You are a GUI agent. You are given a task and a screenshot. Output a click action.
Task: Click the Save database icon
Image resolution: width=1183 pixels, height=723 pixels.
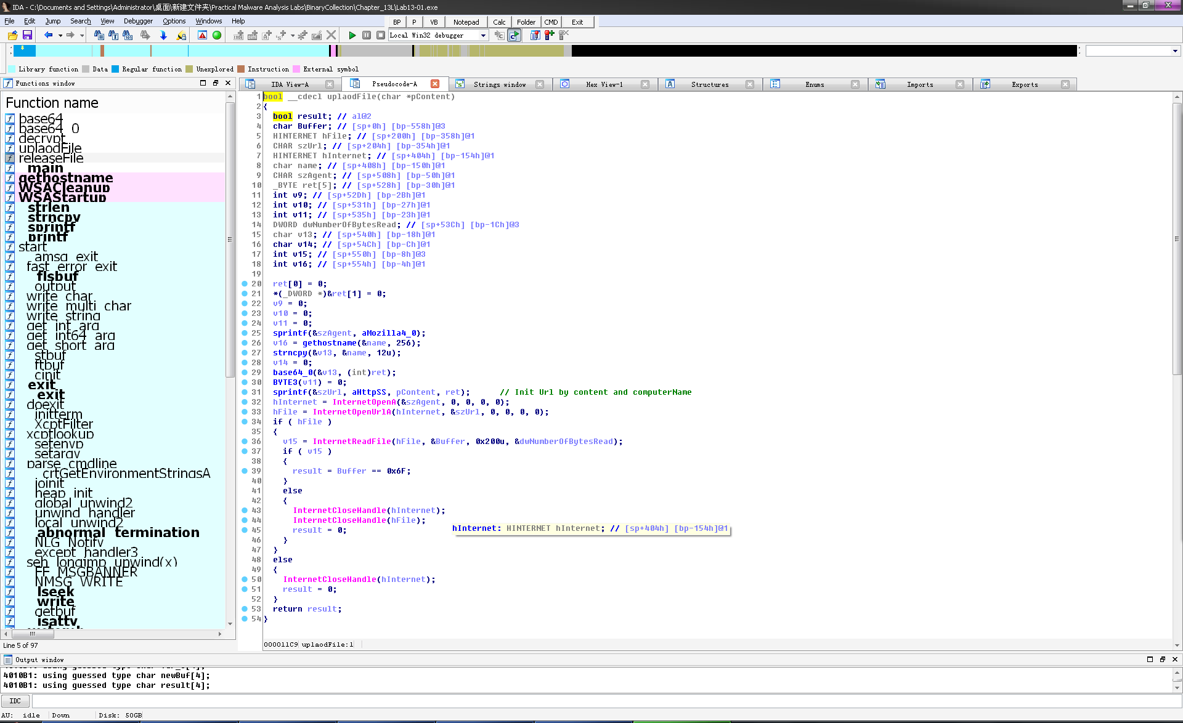click(27, 35)
